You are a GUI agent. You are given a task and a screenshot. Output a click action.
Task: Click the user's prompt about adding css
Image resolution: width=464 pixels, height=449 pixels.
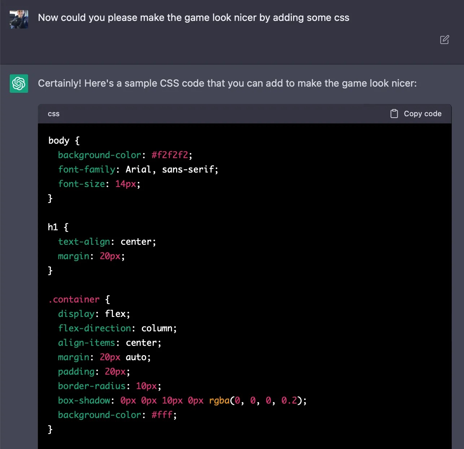click(193, 18)
